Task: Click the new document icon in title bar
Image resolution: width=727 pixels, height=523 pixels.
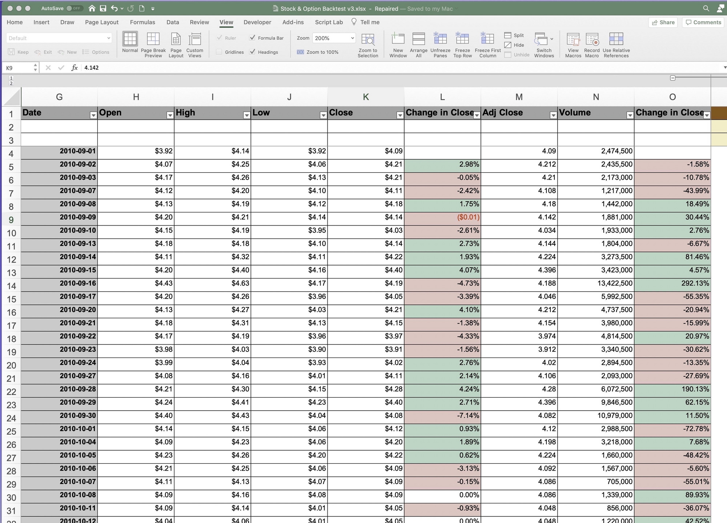Action: pyautogui.click(x=142, y=8)
